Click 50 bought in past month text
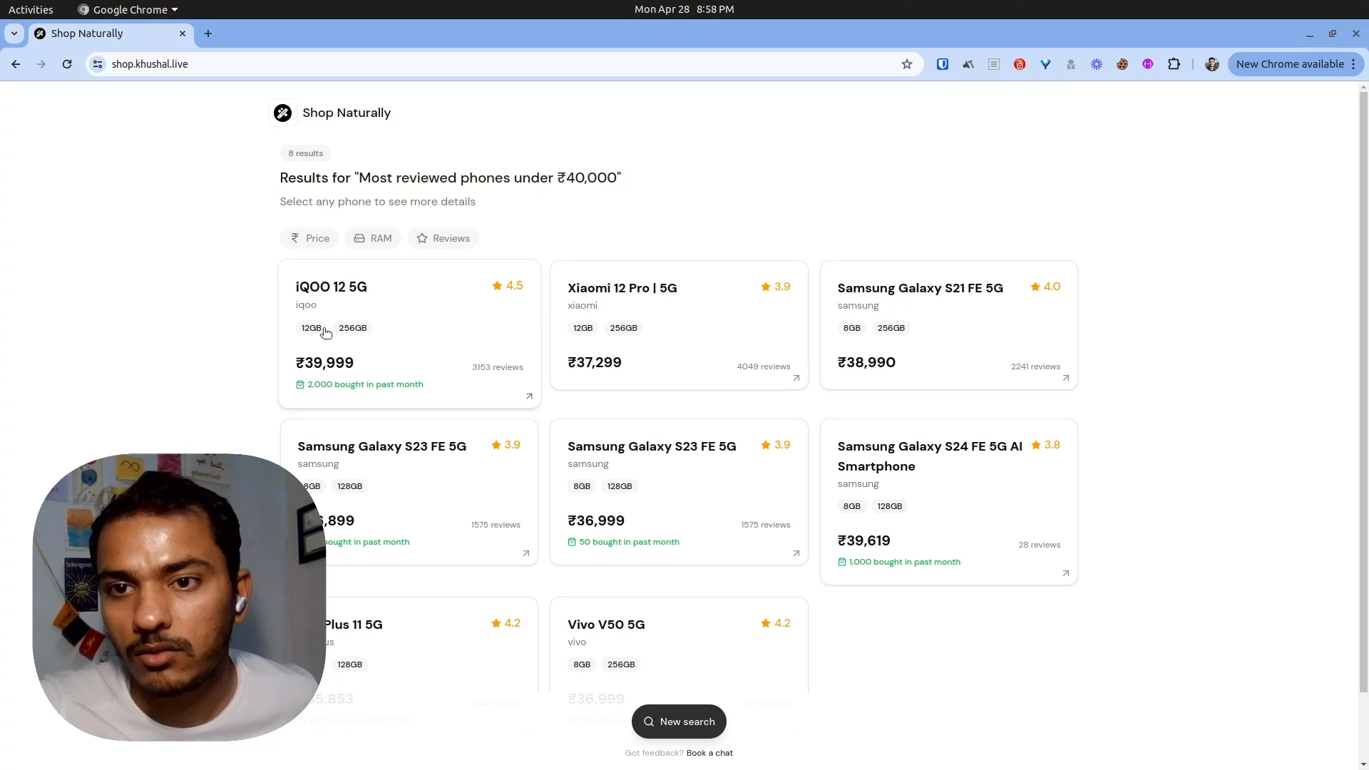The image size is (1369, 770). (629, 542)
